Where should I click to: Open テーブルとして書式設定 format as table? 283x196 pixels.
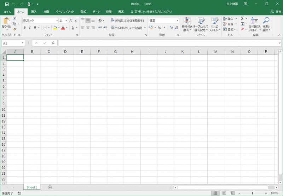pos(201,24)
